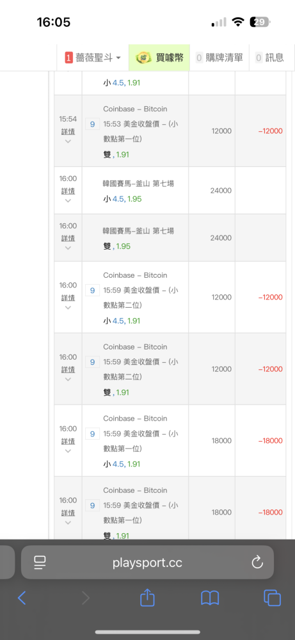Click 詳情 link of 韓國賽馬 小 4.5 row
Viewport: 295px width, 640px height.
click(x=68, y=191)
